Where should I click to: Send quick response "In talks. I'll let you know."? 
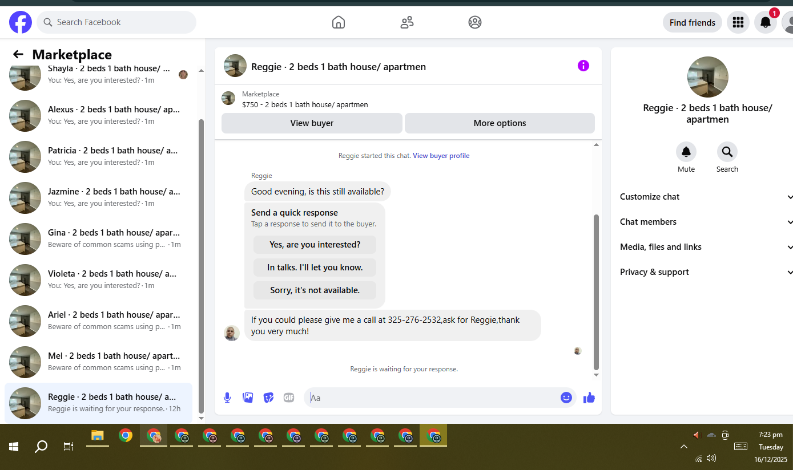pos(315,268)
